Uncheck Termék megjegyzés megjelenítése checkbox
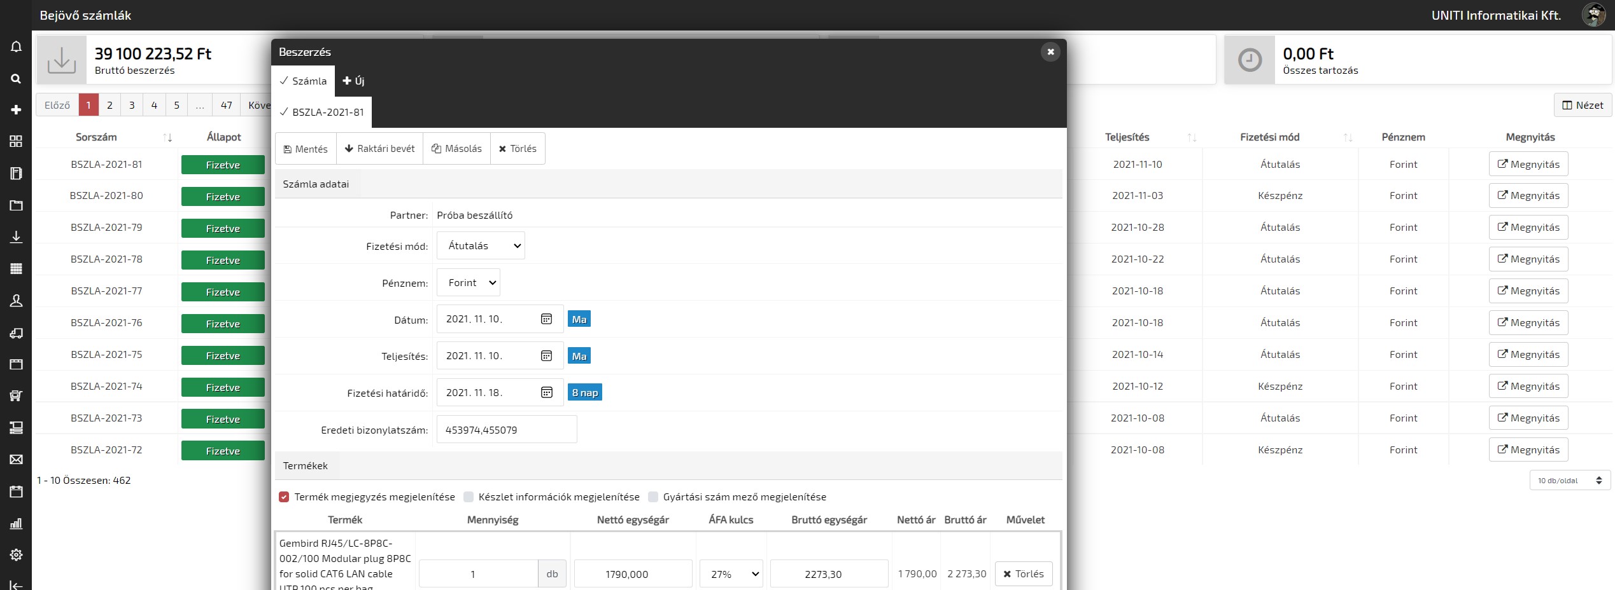Viewport: 1615px width, 590px height. point(284,497)
